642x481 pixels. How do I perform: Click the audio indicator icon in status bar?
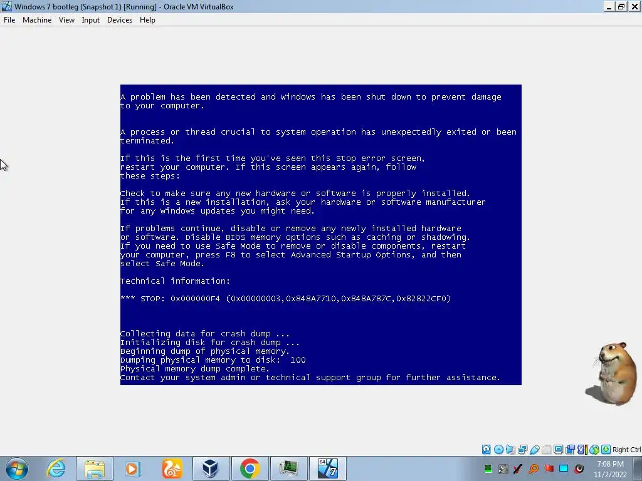(x=510, y=450)
